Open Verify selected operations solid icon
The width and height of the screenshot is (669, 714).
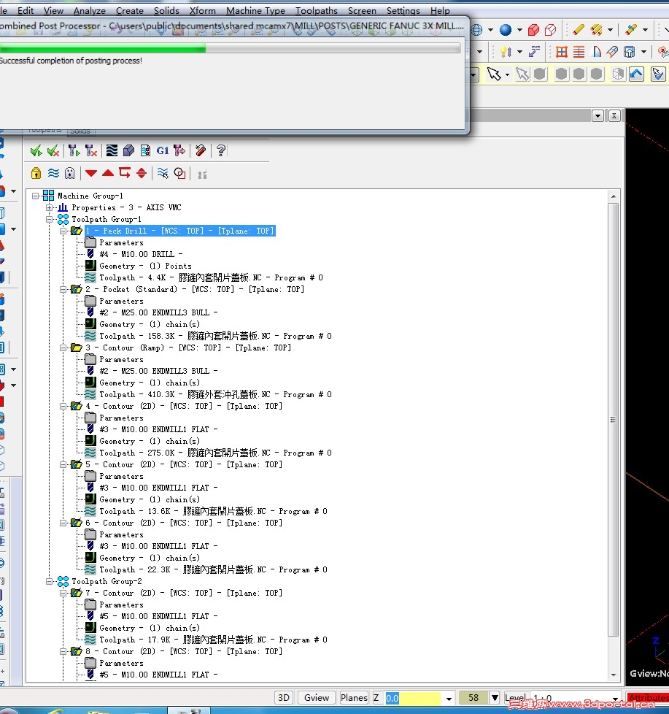129,150
